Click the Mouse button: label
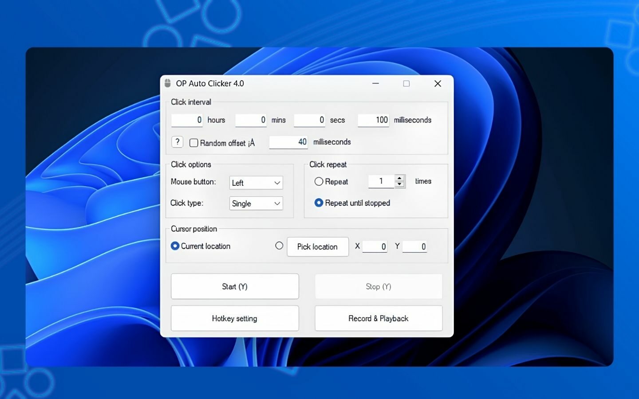The height and width of the screenshot is (399, 639). pyautogui.click(x=193, y=182)
